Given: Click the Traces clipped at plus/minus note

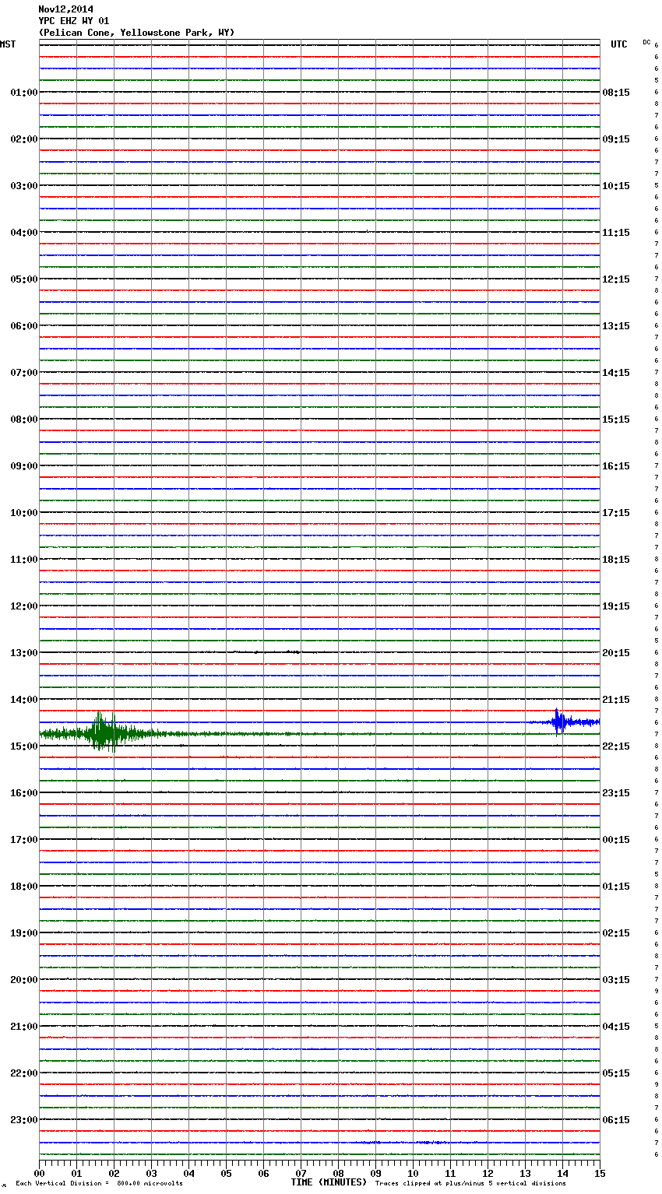Looking at the screenshot, I should [x=470, y=1183].
